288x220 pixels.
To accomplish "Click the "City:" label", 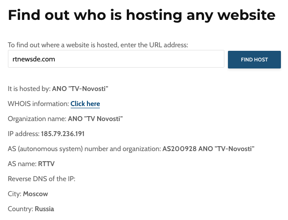I will pyautogui.click(x=15, y=194).
